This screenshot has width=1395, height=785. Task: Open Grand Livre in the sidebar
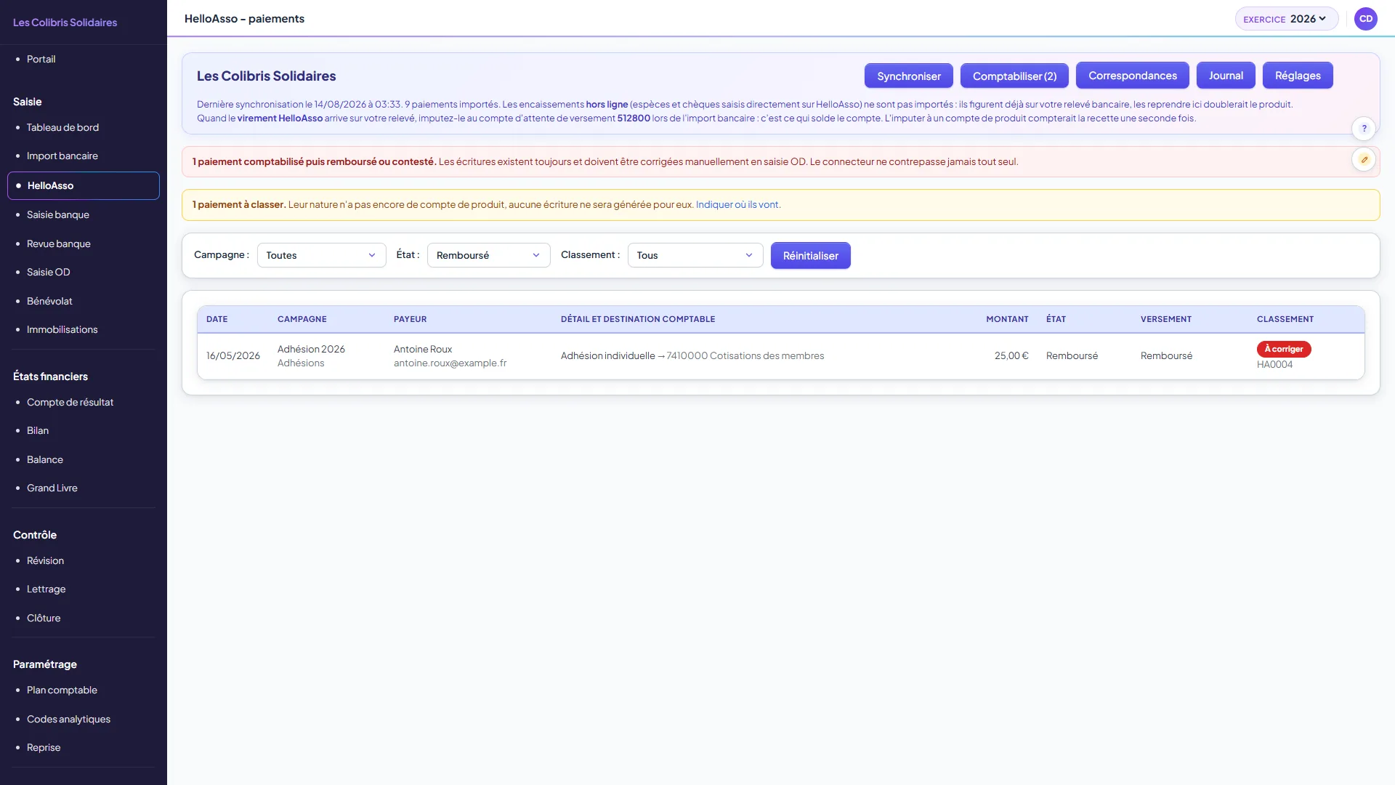tap(52, 488)
